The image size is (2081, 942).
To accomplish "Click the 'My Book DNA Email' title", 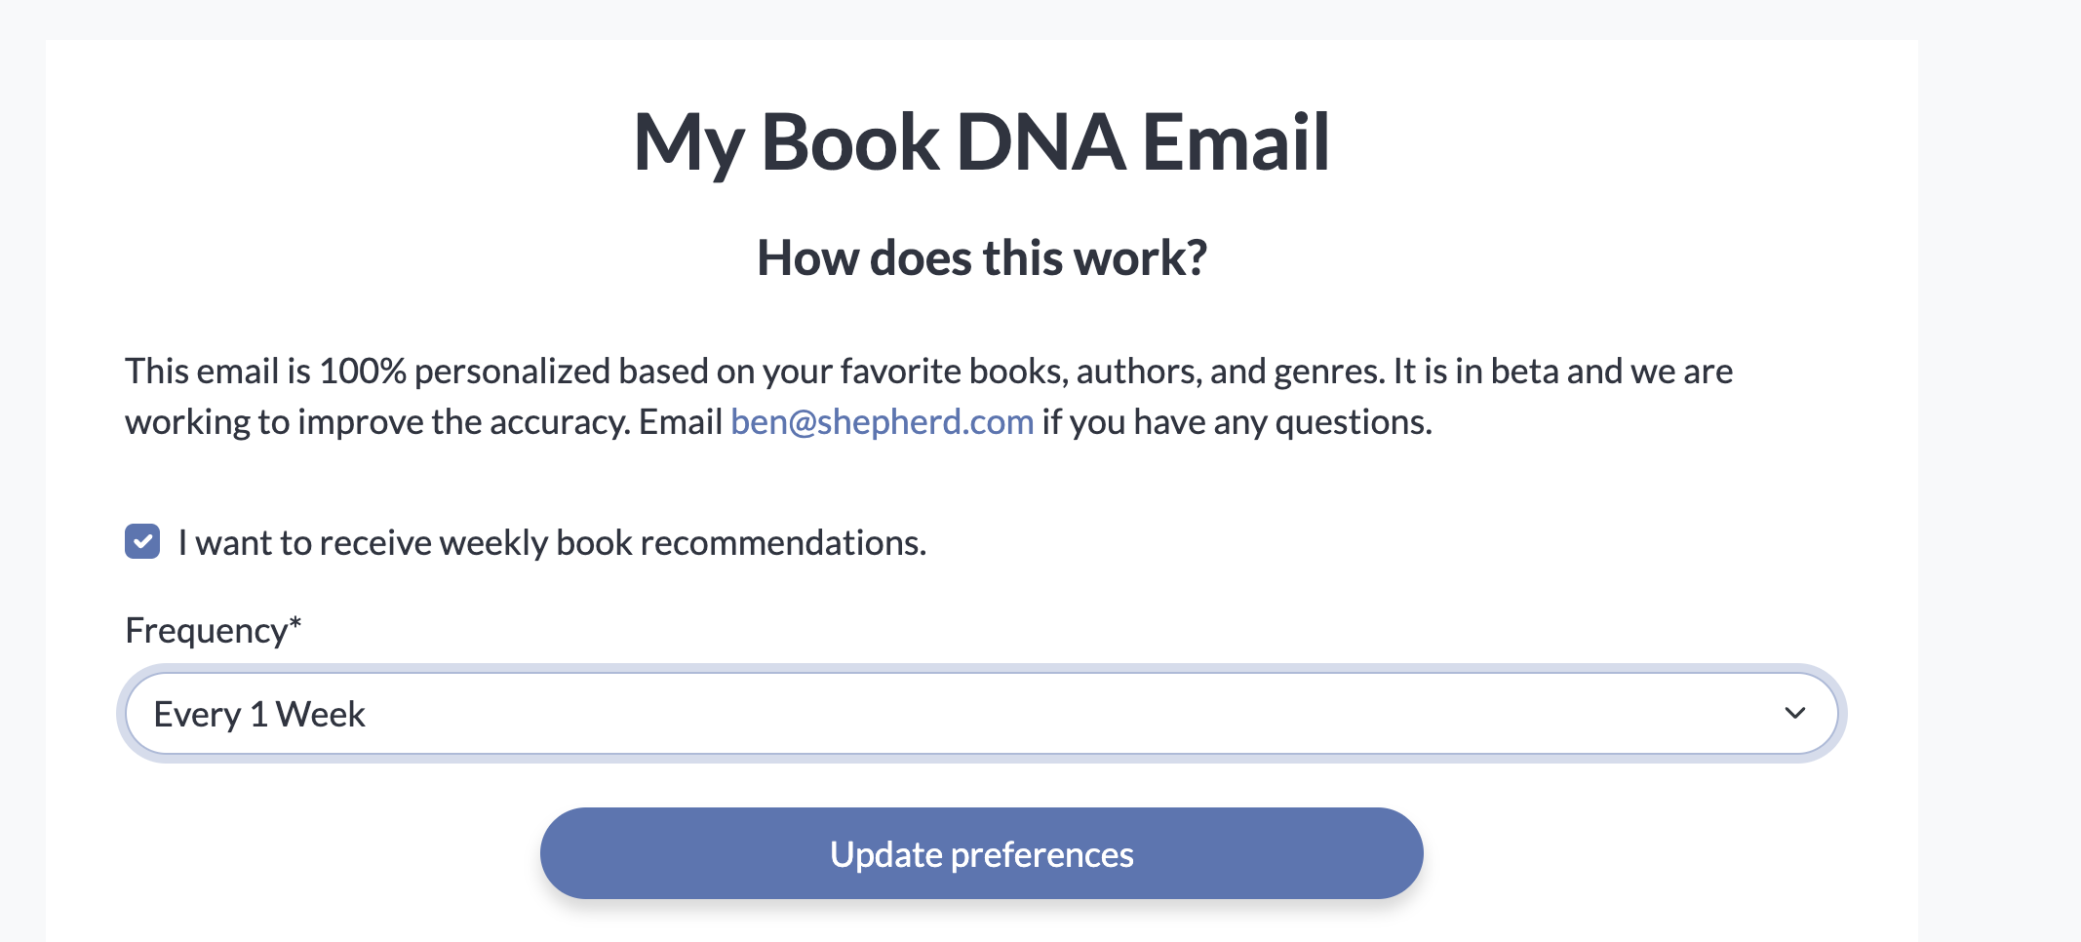I will click(x=981, y=142).
